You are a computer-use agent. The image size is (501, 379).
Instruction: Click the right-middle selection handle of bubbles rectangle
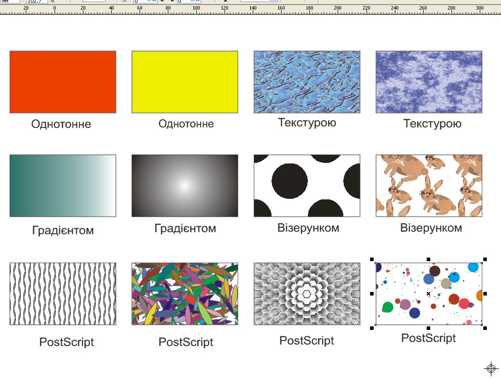[x=485, y=293]
